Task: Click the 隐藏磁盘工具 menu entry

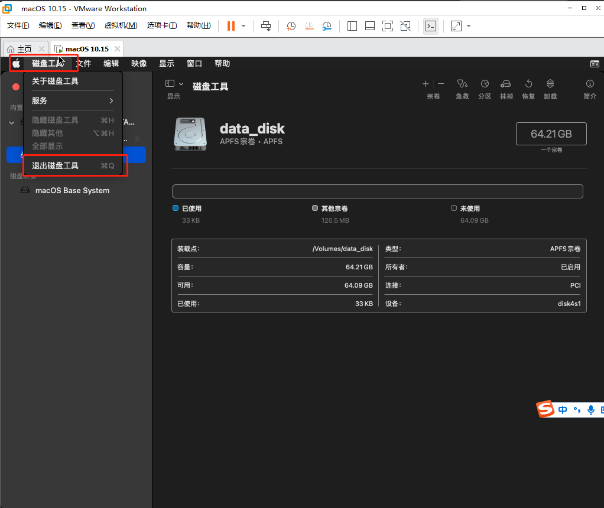Action: point(73,120)
